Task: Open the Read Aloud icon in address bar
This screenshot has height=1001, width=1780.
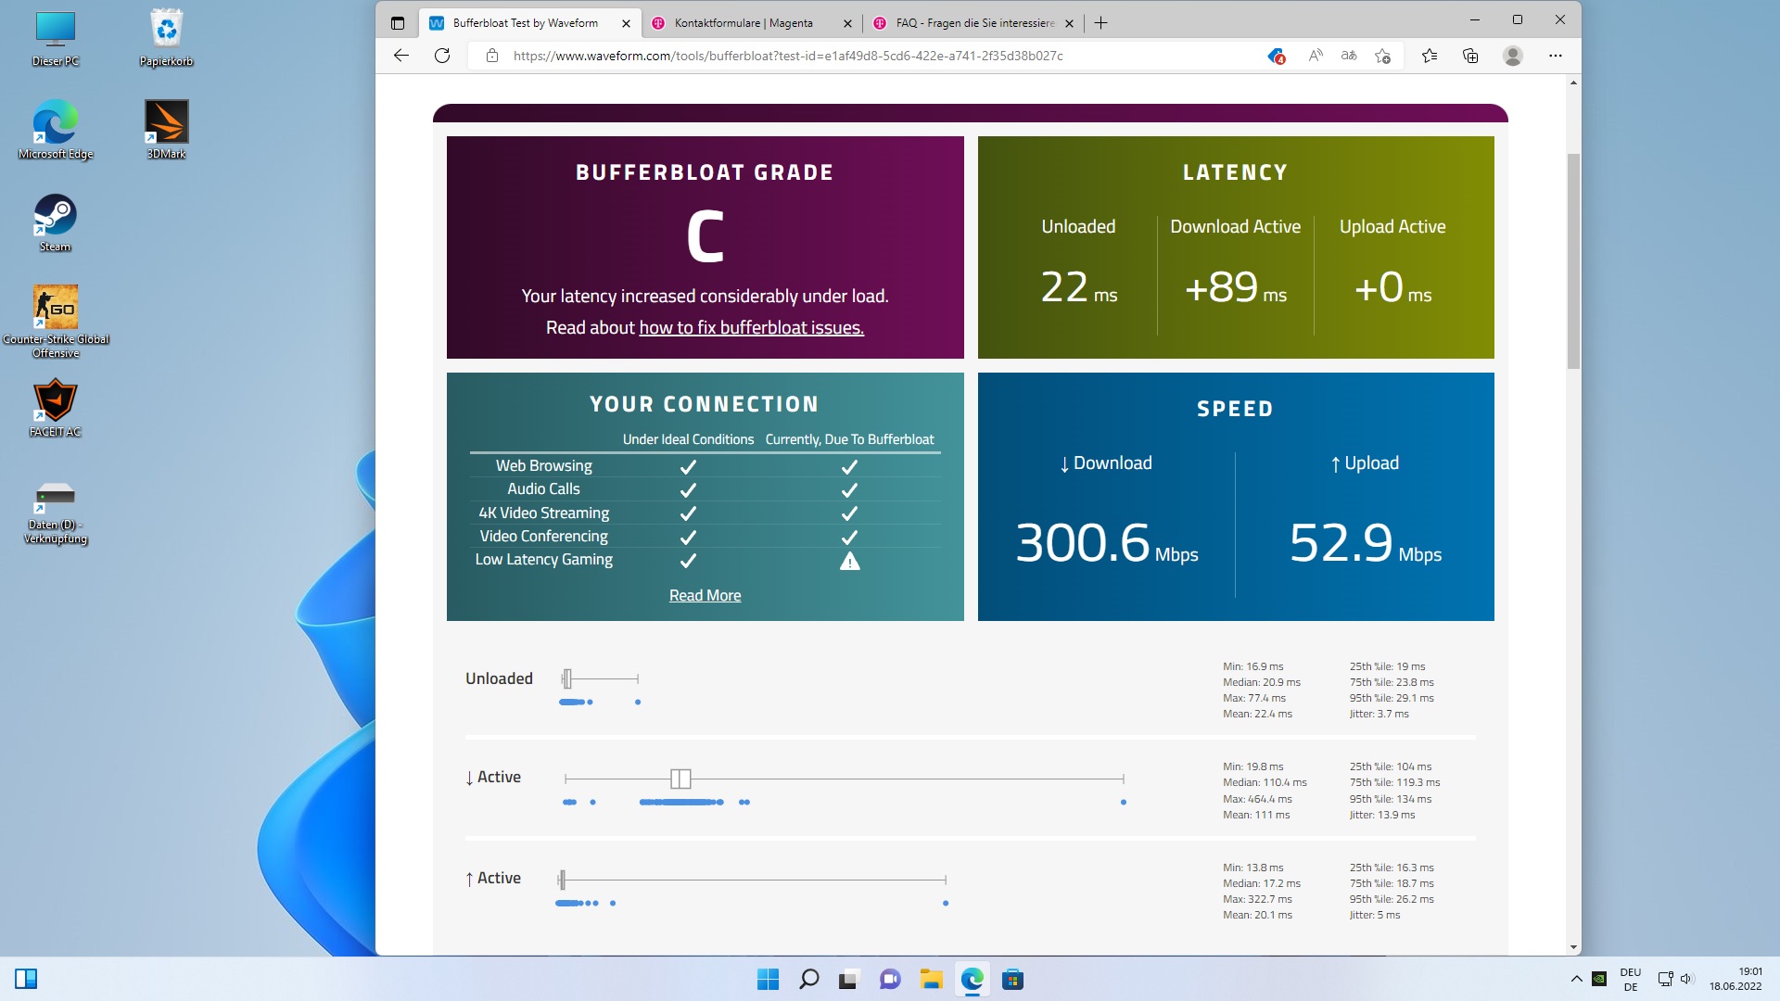Action: (x=1315, y=56)
